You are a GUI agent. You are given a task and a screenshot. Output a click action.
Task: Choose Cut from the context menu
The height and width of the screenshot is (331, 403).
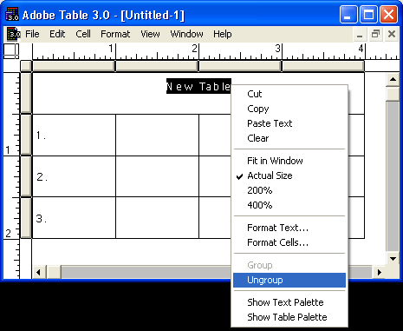(x=289, y=94)
